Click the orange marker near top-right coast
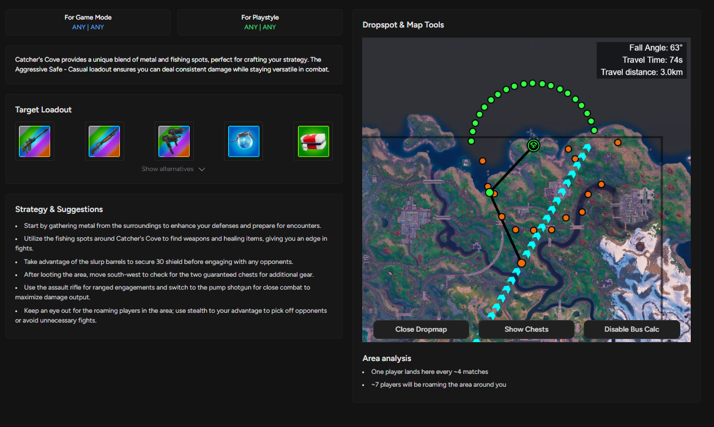714x427 pixels. tap(618, 142)
